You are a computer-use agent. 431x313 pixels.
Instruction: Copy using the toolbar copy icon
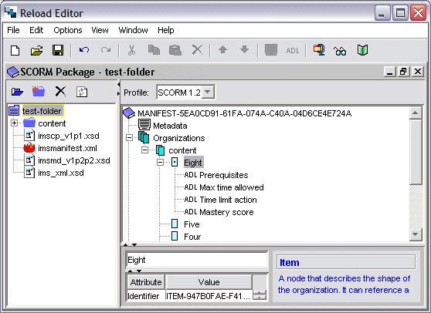coord(154,50)
